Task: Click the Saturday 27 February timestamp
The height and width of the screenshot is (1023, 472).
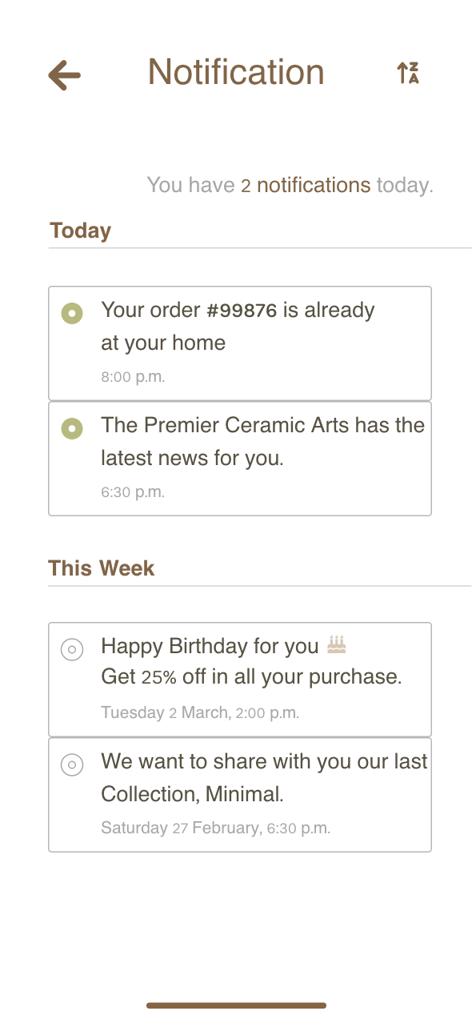Action: [x=215, y=828]
